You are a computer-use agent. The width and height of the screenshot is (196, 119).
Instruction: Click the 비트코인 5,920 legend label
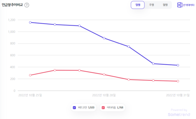87,108
